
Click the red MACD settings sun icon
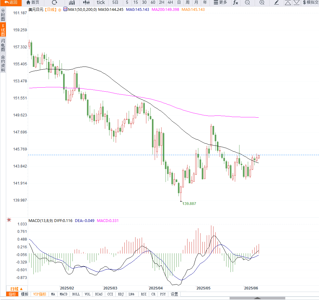pyautogui.click(x=9, y=220)
